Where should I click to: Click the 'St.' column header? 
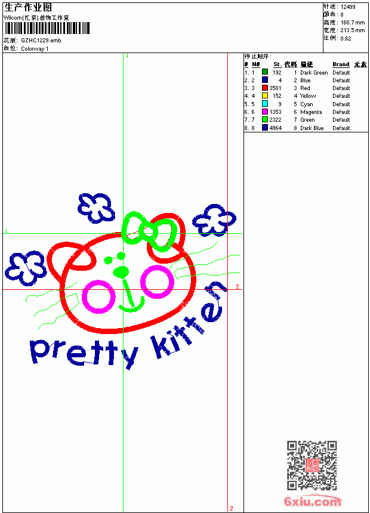pyautogui.click(x=277, y=64)
